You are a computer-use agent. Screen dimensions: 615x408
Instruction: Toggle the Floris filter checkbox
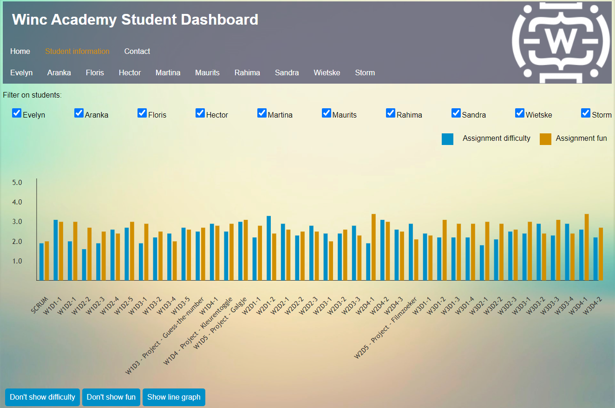click(x=142, y=113)
